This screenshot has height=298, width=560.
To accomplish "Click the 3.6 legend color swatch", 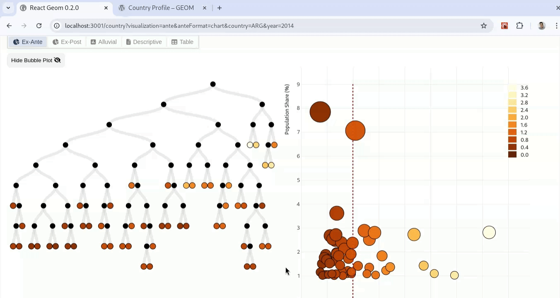I will point(512,88).
